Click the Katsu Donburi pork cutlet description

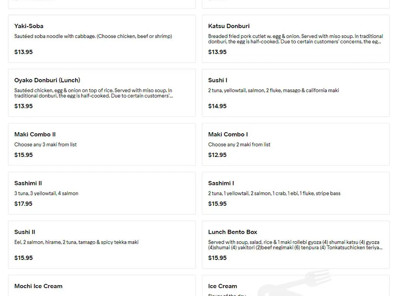pos(295,39)
